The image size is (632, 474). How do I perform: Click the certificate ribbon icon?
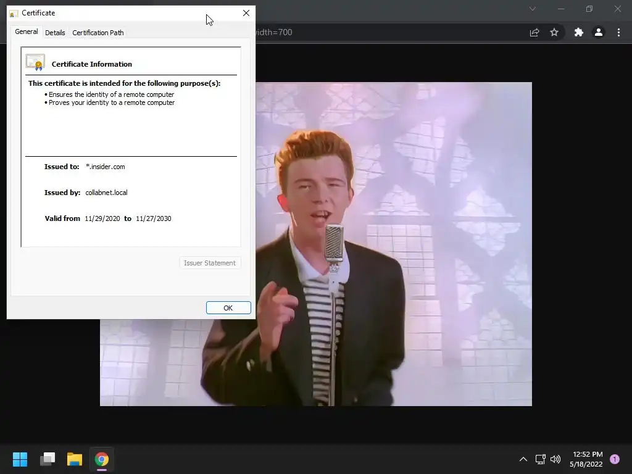(x=35, y=62)
